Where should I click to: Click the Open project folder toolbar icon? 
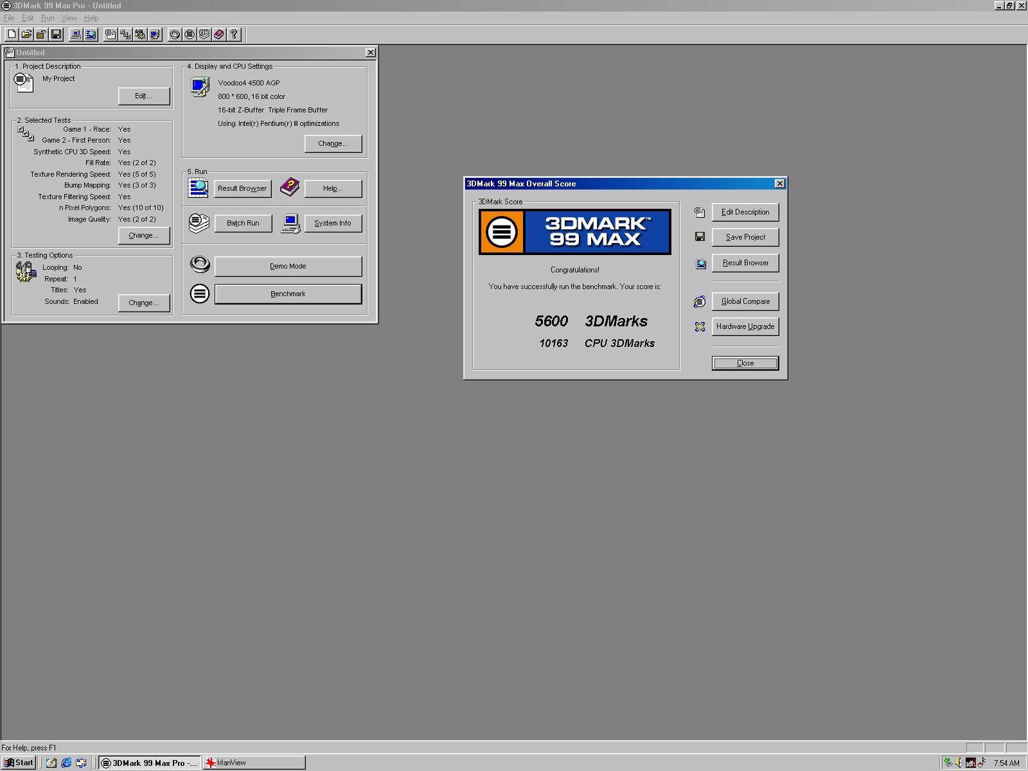click(x=26, y=34)
